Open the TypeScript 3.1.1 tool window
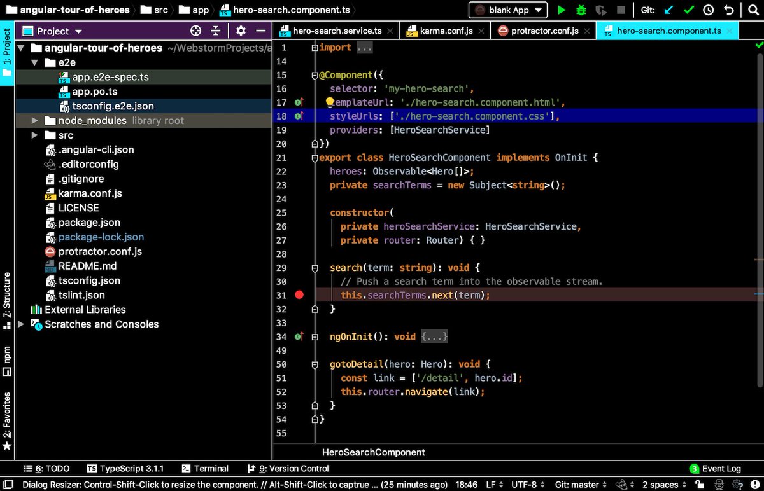764x491 pixels. tap(125, 469)
